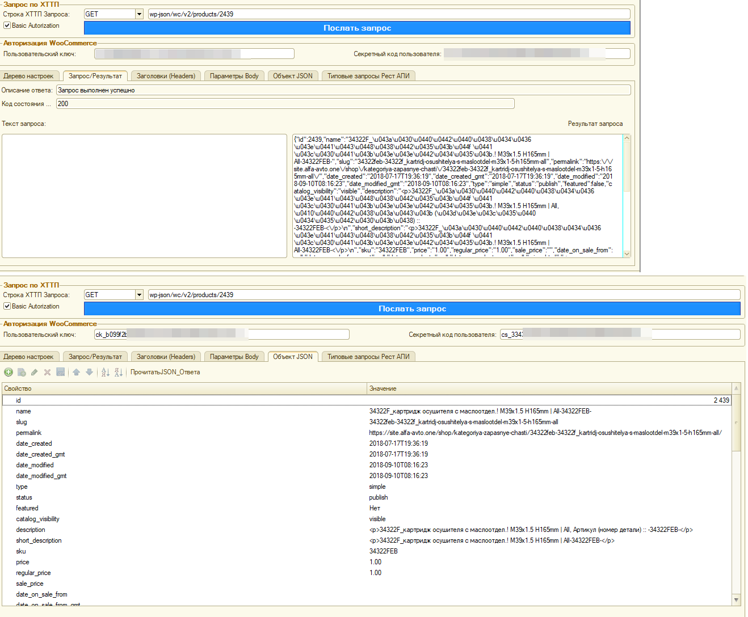
Task: Select the regular_price property row
Action: [x=367, y=573]
